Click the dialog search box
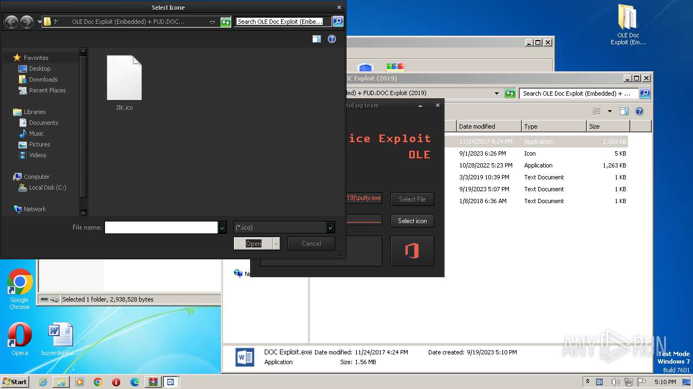 pos(283,22)
